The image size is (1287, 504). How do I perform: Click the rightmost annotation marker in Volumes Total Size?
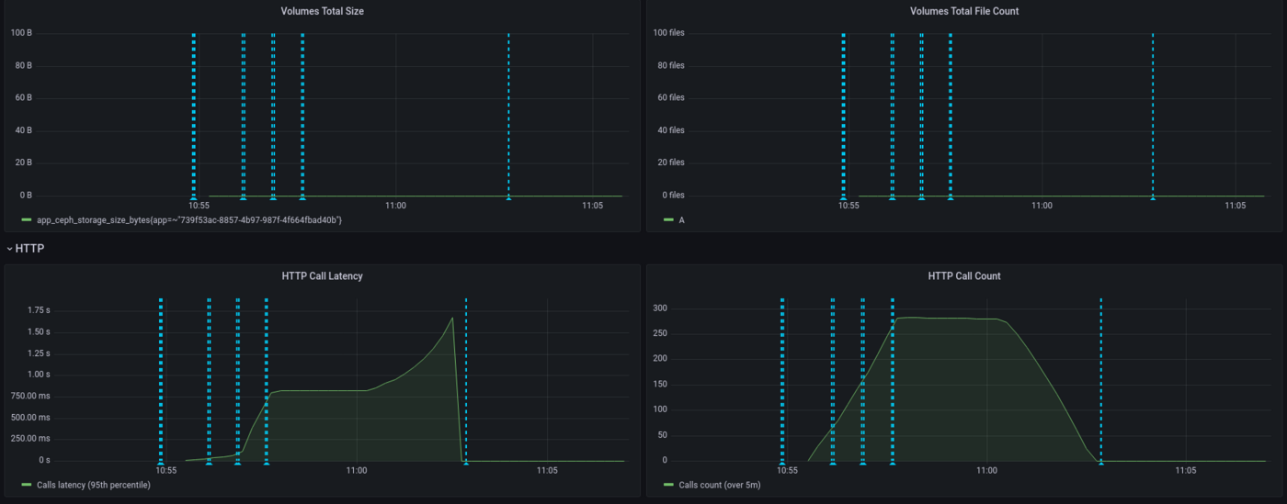tap(508, 197)
